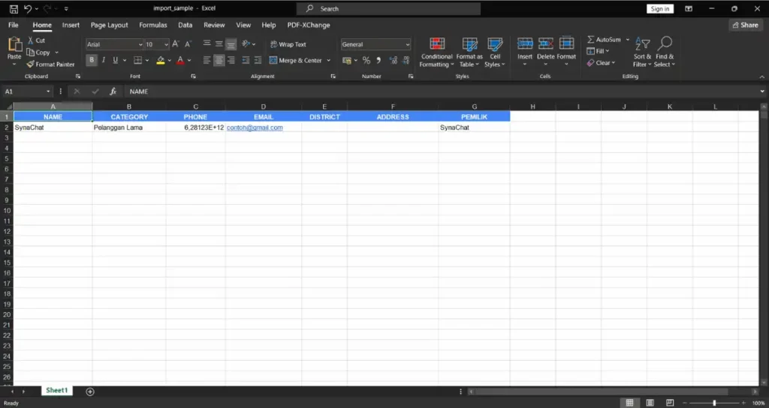The image size is (769, 408).
Task: Open Format as Table gallery
Action: pos(469,53)
